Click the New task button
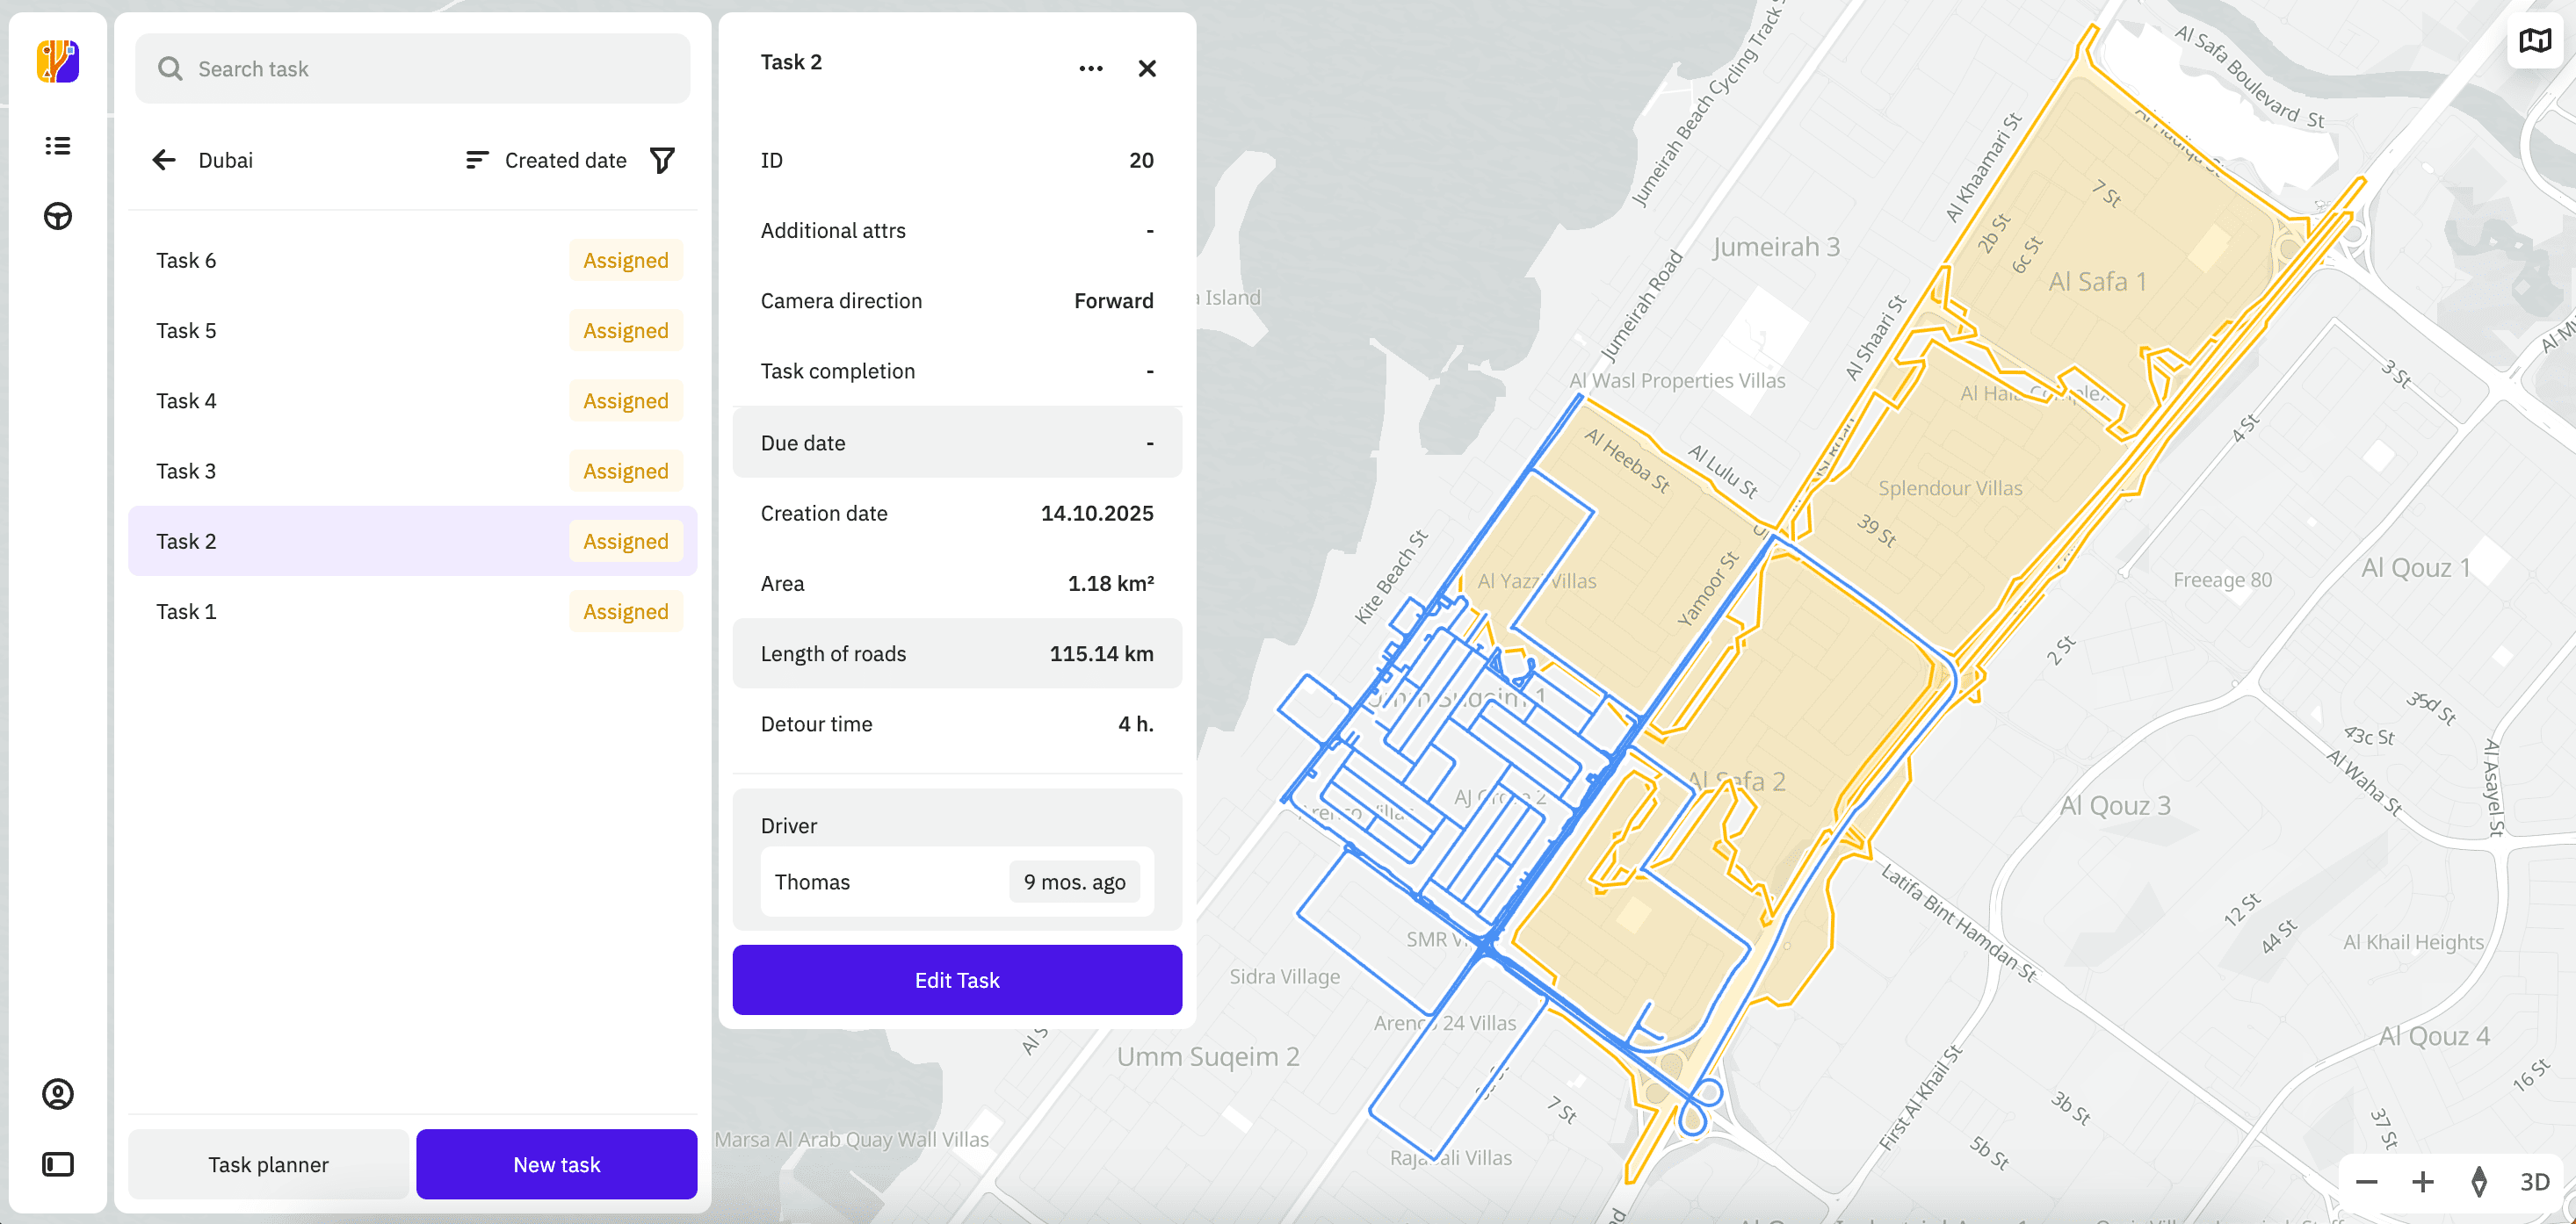 (x=556, y=1164)
